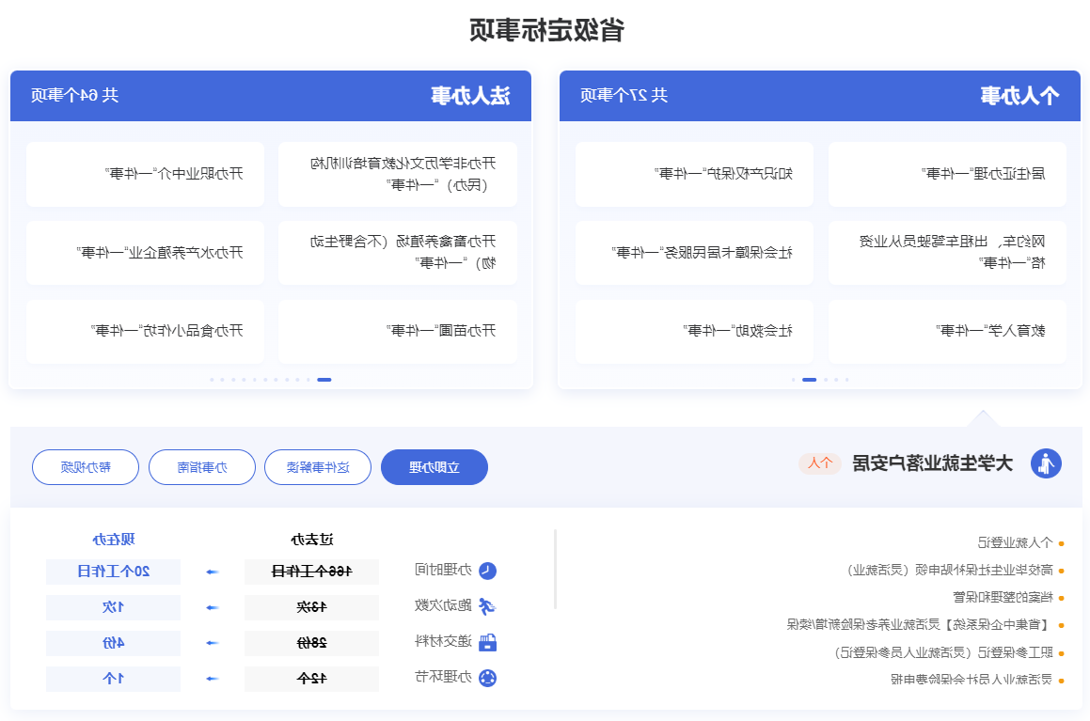1090x721 pixels.
Task: Open the 教育入学"一件事" card
Action: click(947, 331)
